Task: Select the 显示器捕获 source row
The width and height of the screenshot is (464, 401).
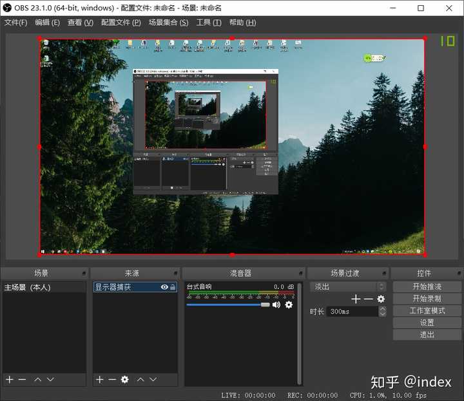Action: click(135, 287)
